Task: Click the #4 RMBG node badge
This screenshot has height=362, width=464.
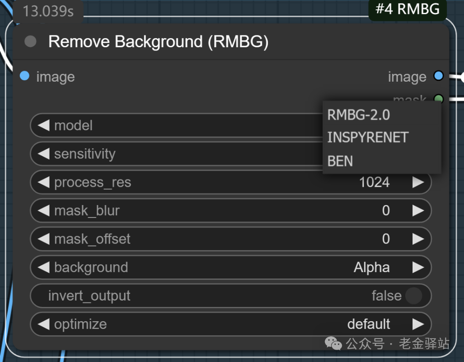Action: pyautogui.click(x=407, y=9)
